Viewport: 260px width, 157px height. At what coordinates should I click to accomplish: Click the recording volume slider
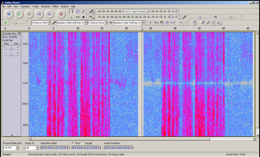click(199, 17)
